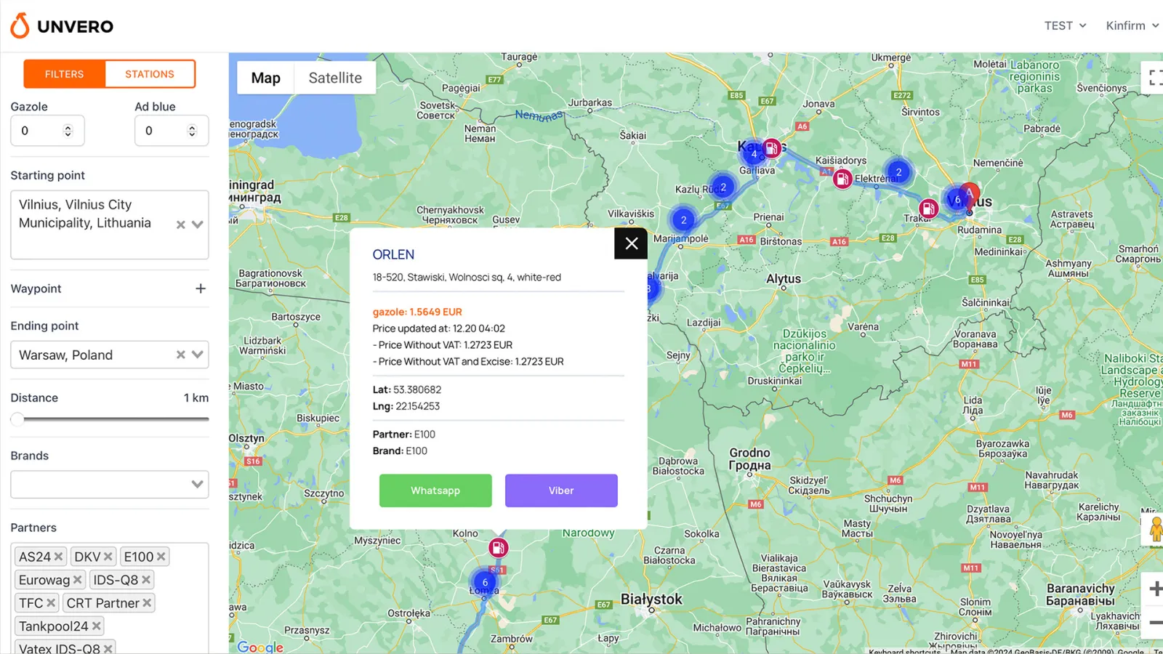Clear the Vilnius starting point
This screenshot has width=1163, height=654.
point(181,225)
